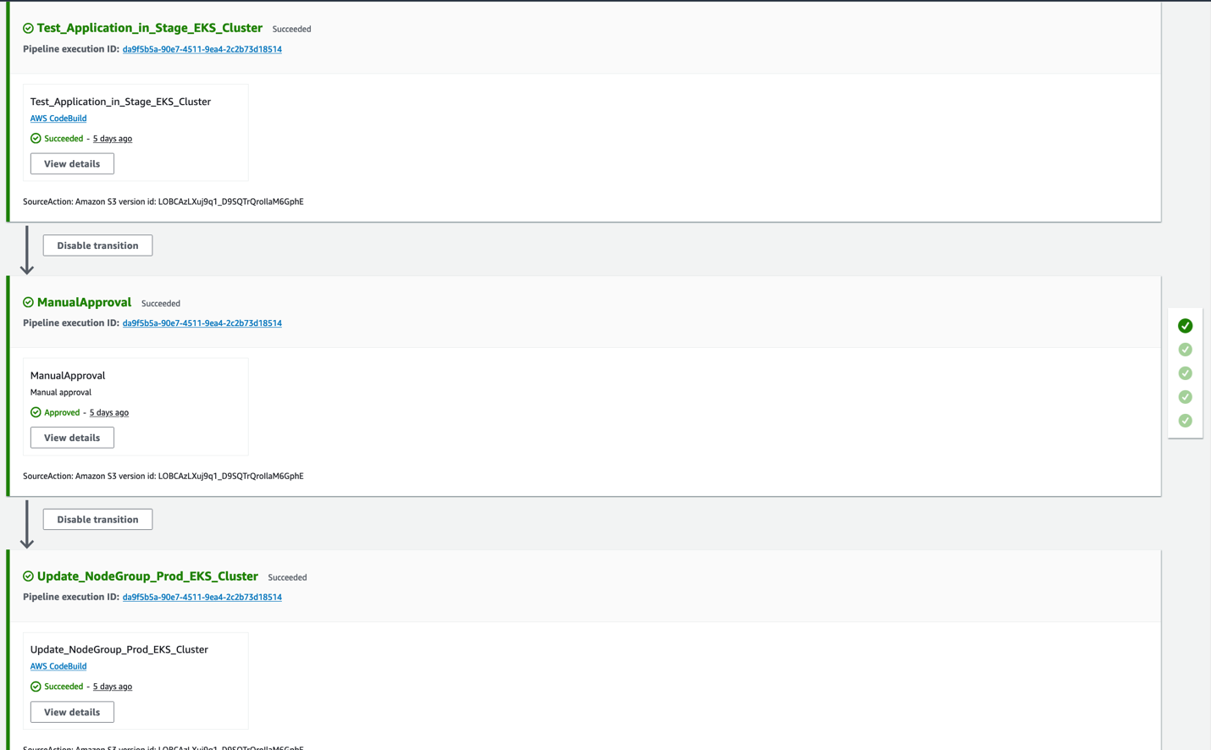Click the 5 days ago timestamp in the ManualApproval card

[108, 412]
